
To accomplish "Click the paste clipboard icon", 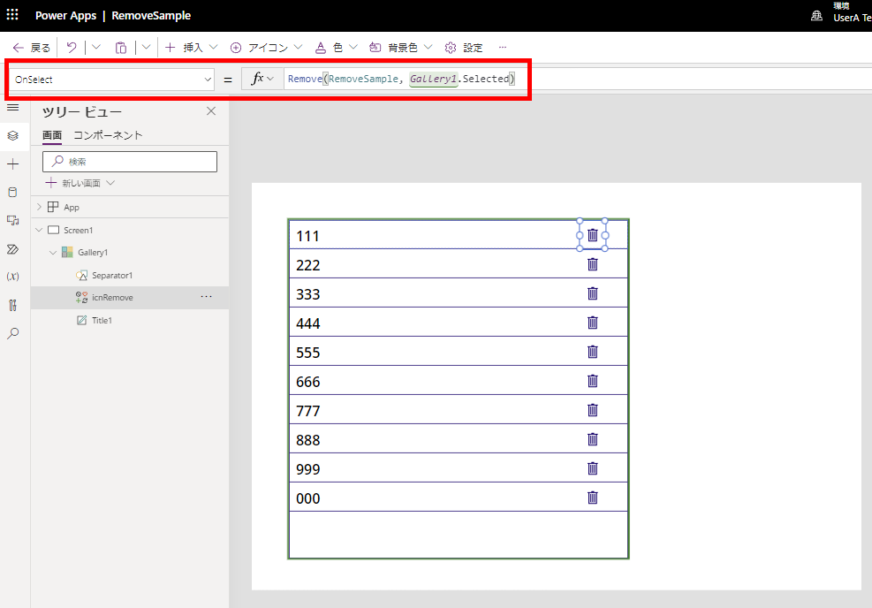I will point(121,48).
